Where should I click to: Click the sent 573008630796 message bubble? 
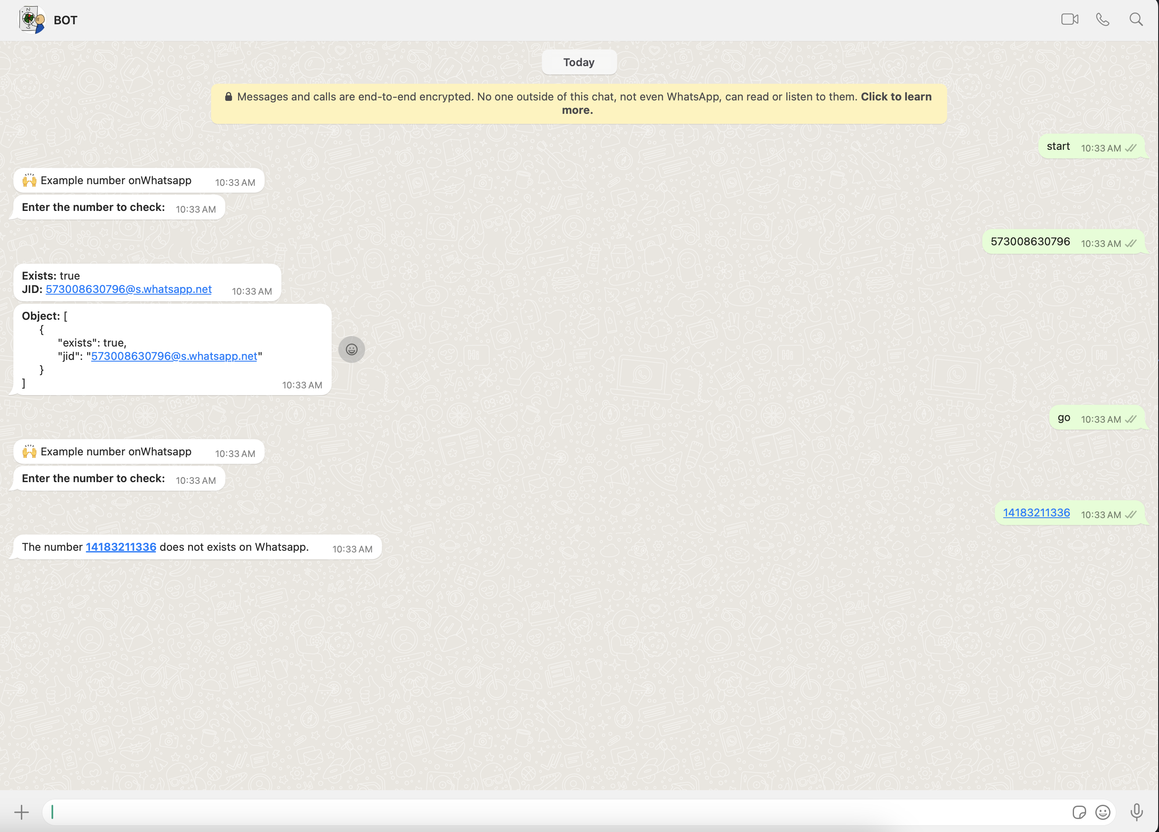pos(1030,241)
